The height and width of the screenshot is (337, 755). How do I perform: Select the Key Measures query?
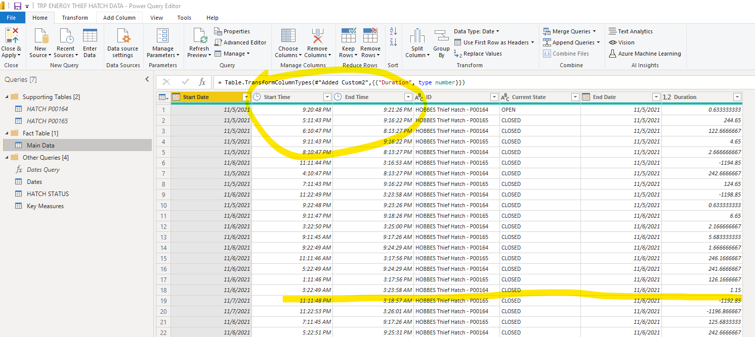pyautogui.click(x=45, y=206)
